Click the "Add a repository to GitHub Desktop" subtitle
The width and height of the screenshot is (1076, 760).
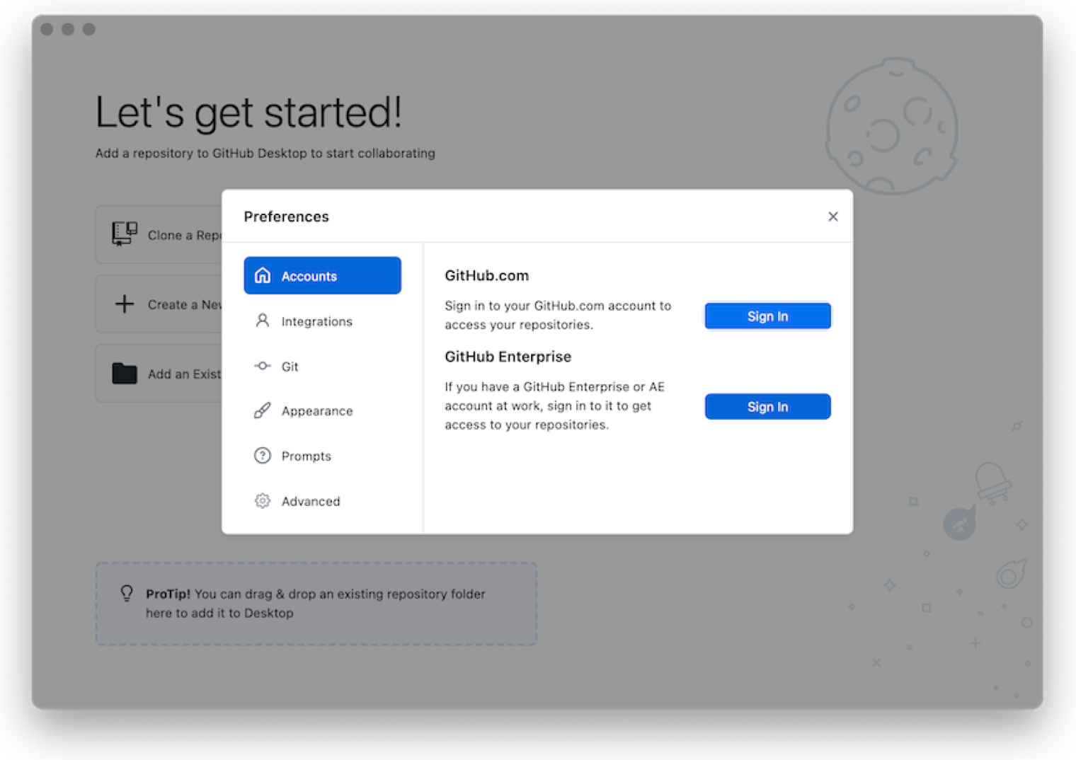[265, 154]
